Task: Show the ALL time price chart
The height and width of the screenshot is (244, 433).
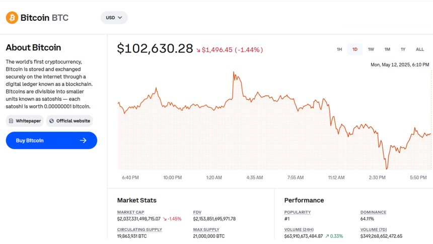Action: 420,49
